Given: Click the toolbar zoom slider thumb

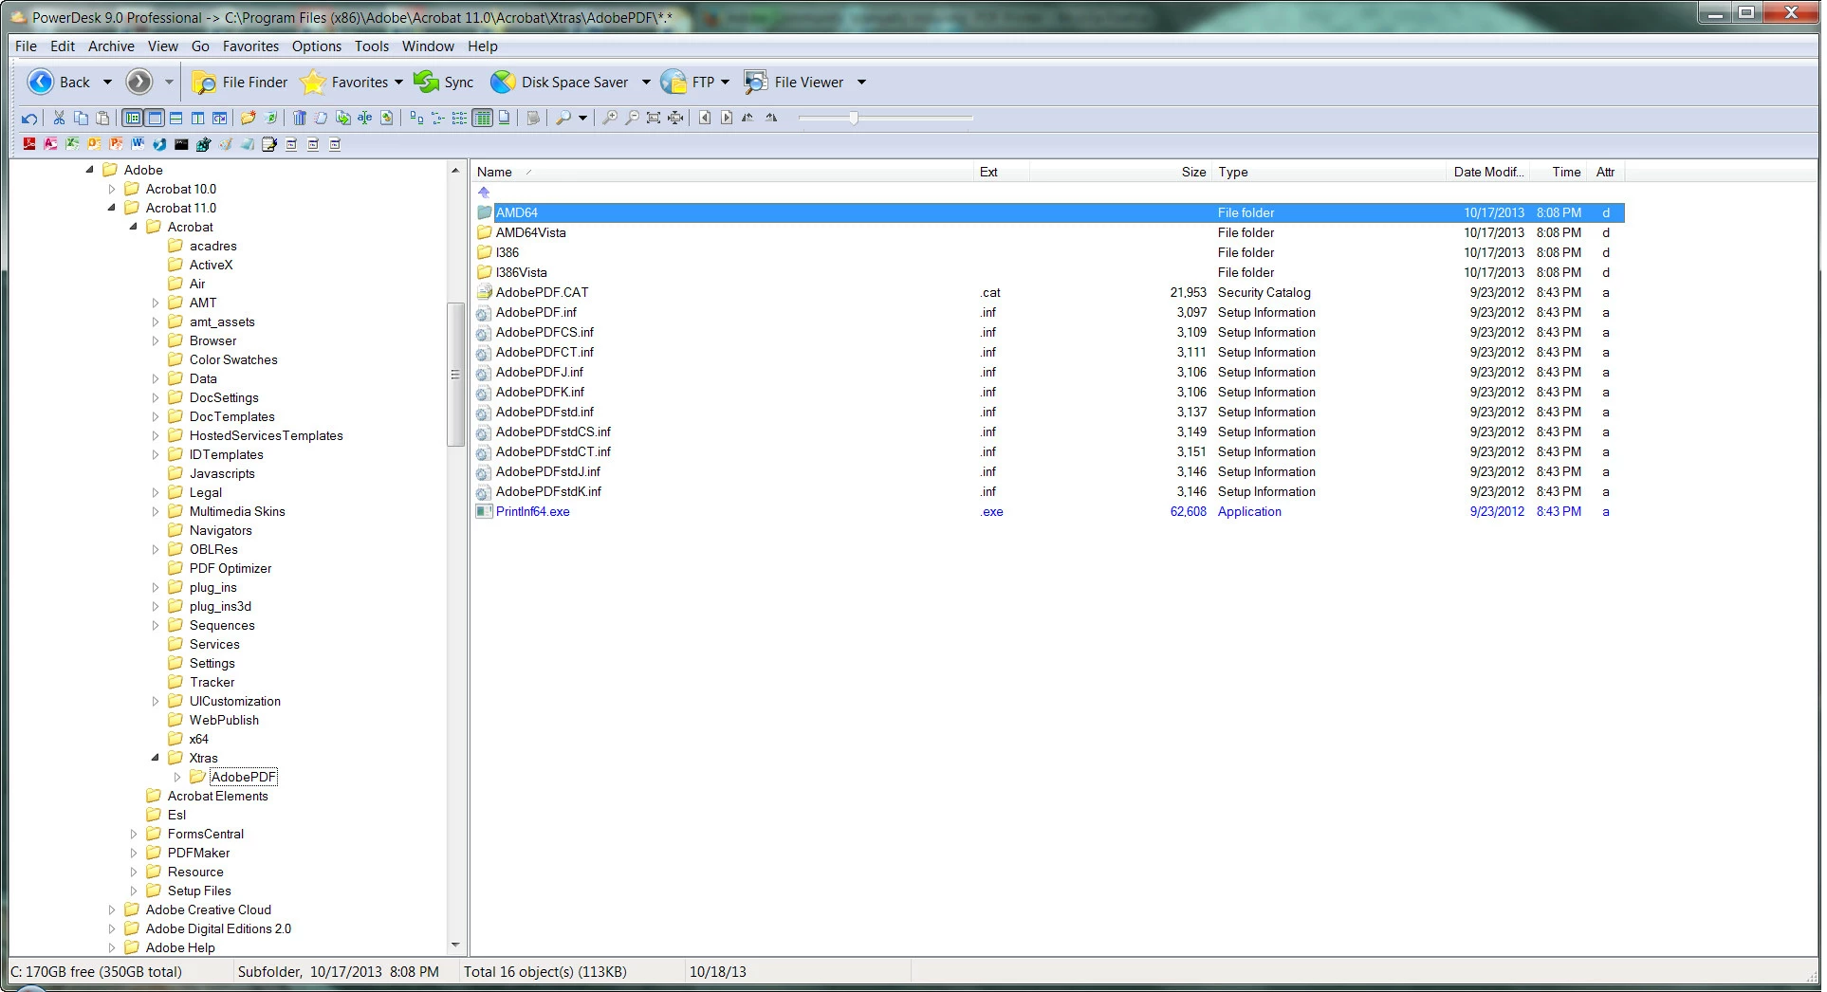Looking at the screenshot, I should 854,118.
